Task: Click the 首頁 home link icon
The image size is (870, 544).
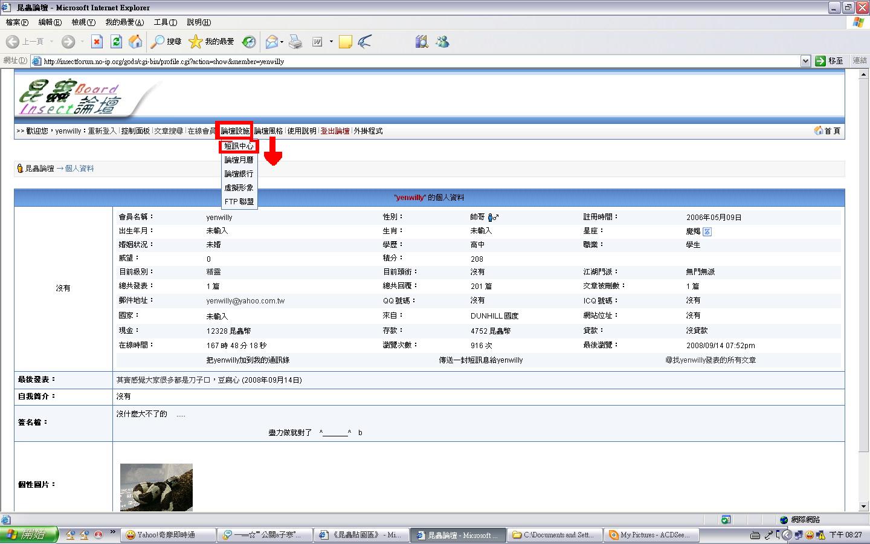Action: [x=827, y=131]
